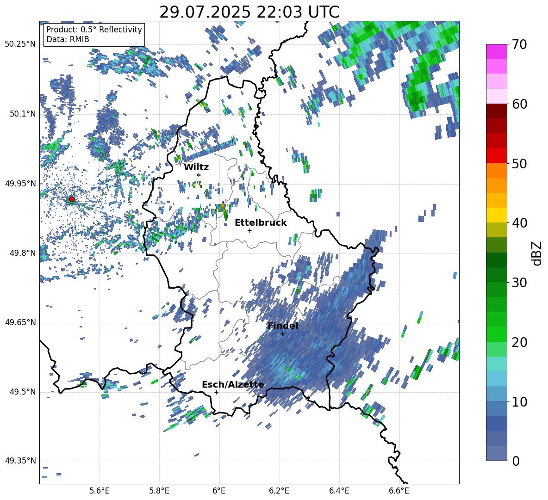The height and width of the screenshot is (500, 548).
Task: Click the 10 tick on the colorbar
Action: click(519, 401)
